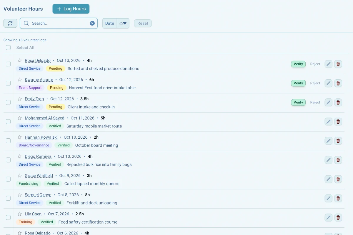Edit Kwame Asante's Harvest Fest log
Viewport: 353px width, 235px height.
pos(329,83)
